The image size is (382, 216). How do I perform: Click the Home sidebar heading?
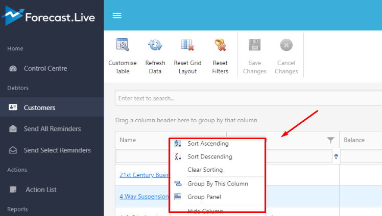[15, 48]
